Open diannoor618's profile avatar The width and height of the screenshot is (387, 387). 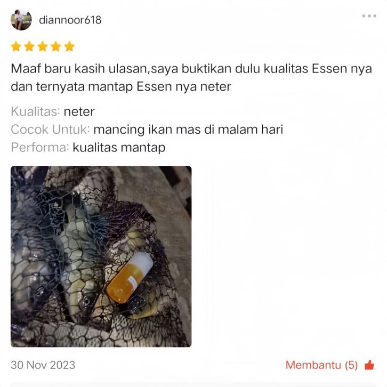click(21, 20)
